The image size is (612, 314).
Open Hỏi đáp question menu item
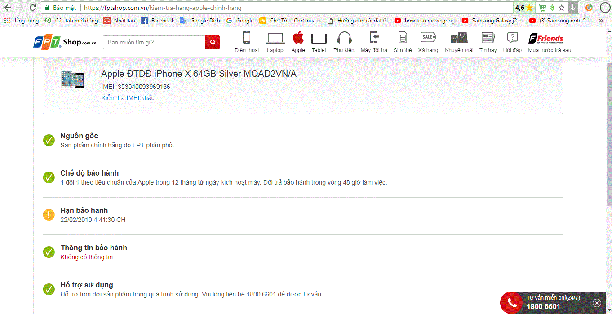(512, 38)
